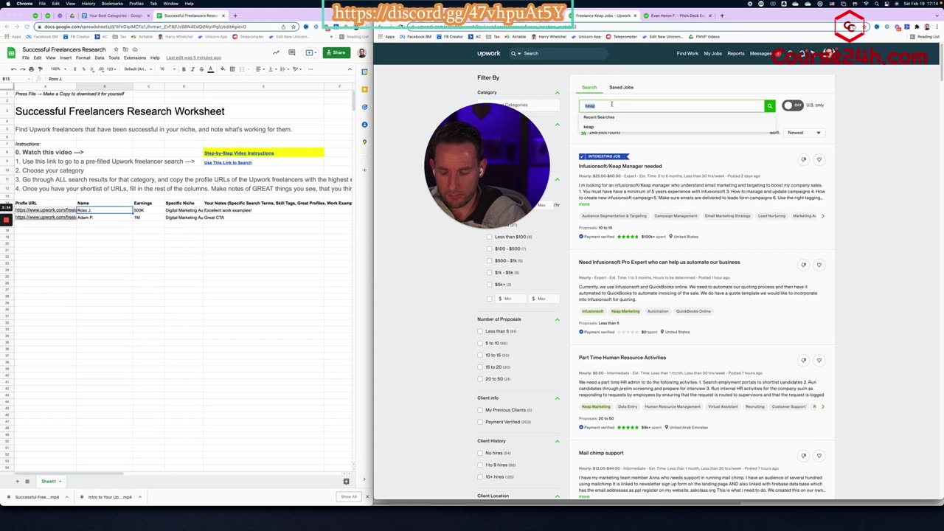Open comment history icon in Sheets

[292, 52]
